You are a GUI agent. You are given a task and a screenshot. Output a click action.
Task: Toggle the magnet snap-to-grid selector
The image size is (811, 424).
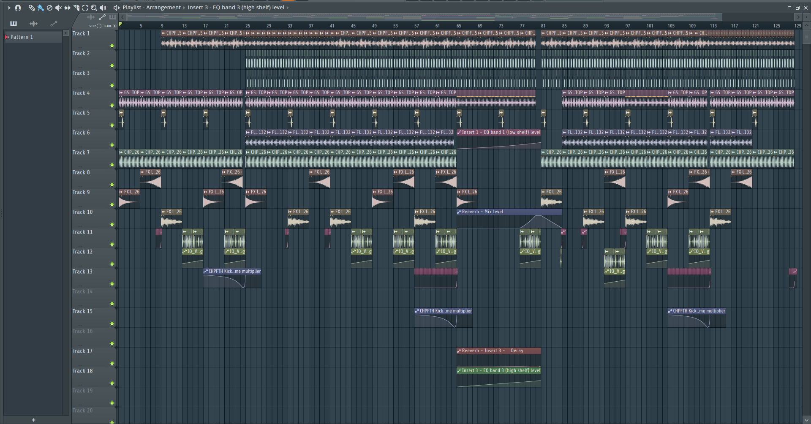(18, 8)
